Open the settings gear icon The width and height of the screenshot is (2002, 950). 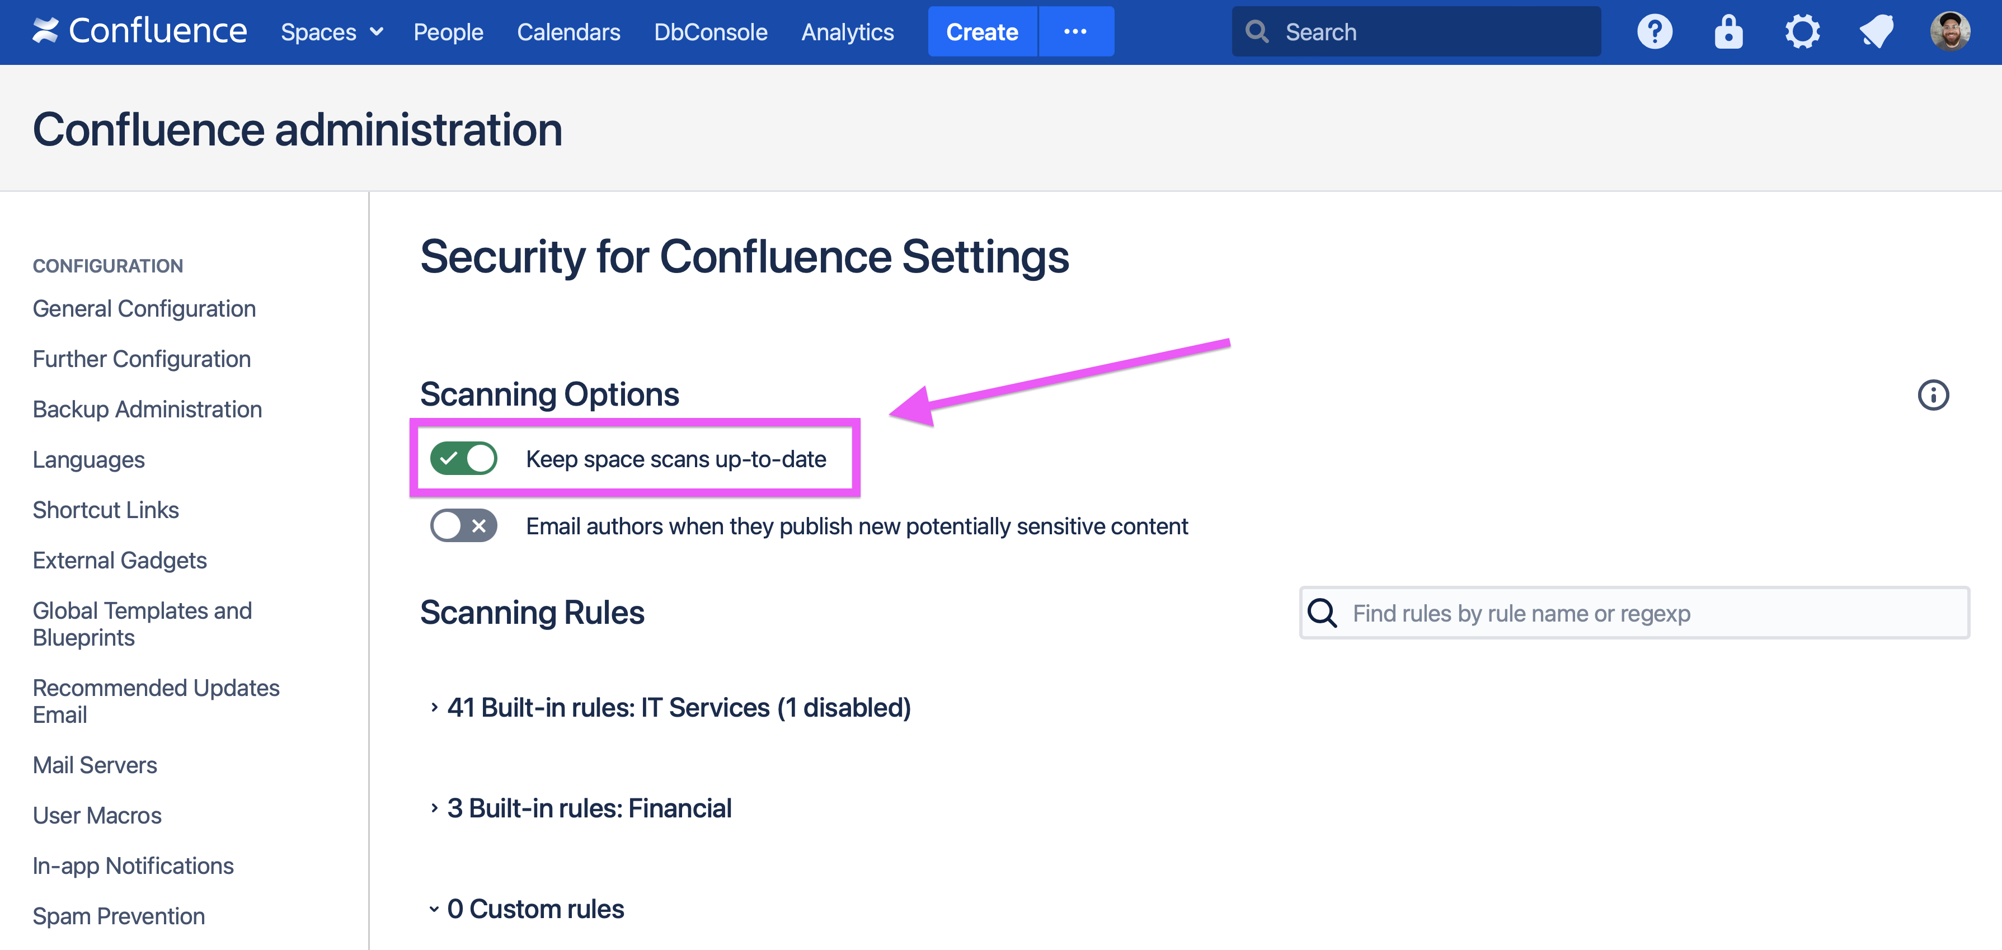[x=1802, y=32]
